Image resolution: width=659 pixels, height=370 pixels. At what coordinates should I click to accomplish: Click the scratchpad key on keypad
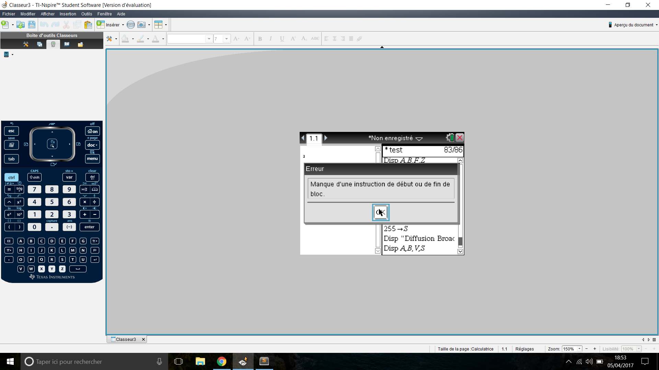(x=11, y=145)
